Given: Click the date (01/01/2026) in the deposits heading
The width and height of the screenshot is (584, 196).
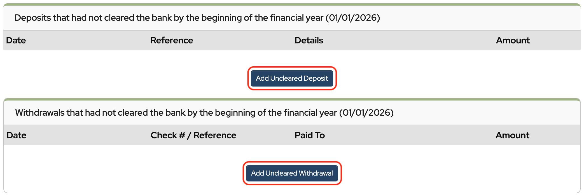Looking at the screenshot, I should tap(352, 18).
